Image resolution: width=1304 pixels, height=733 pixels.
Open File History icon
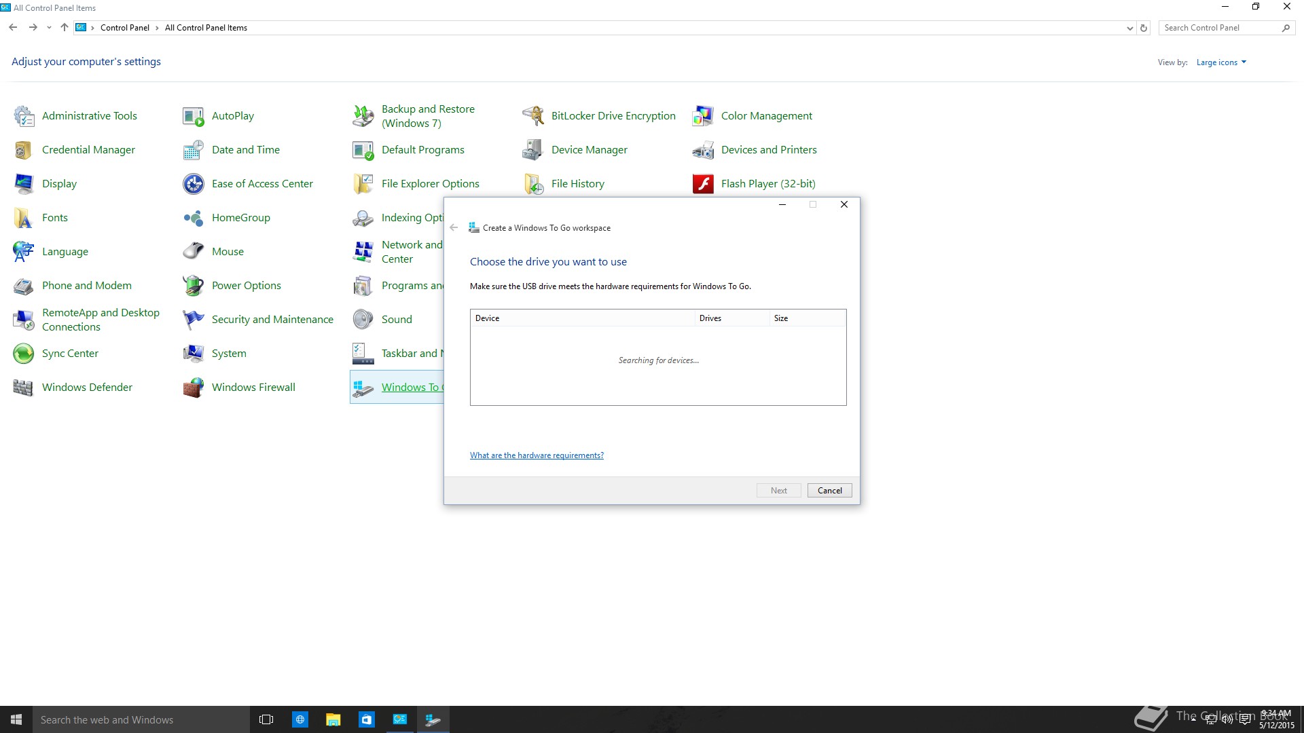533,184
